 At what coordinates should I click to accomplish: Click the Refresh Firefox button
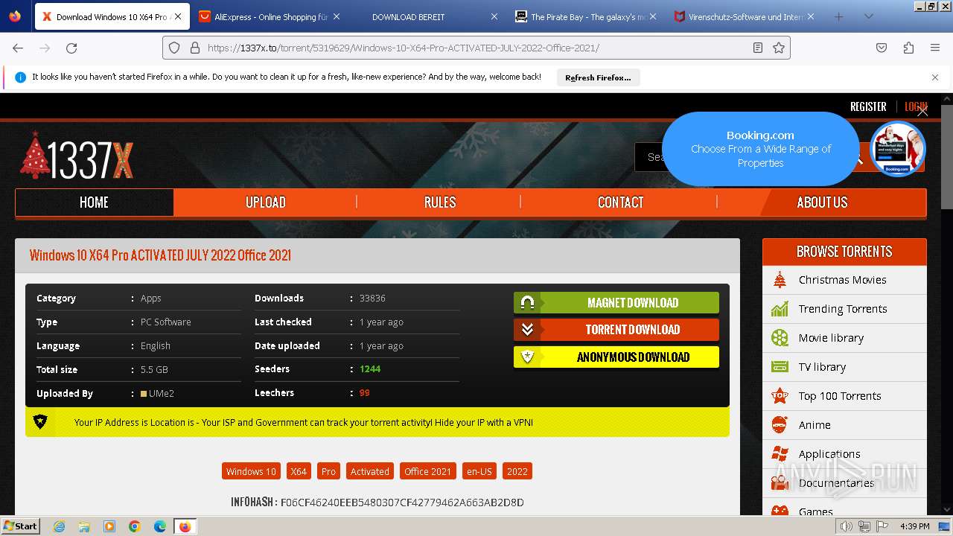click(598, 77)
